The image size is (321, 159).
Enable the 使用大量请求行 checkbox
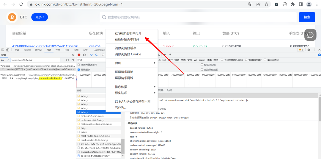pos(78,65)
